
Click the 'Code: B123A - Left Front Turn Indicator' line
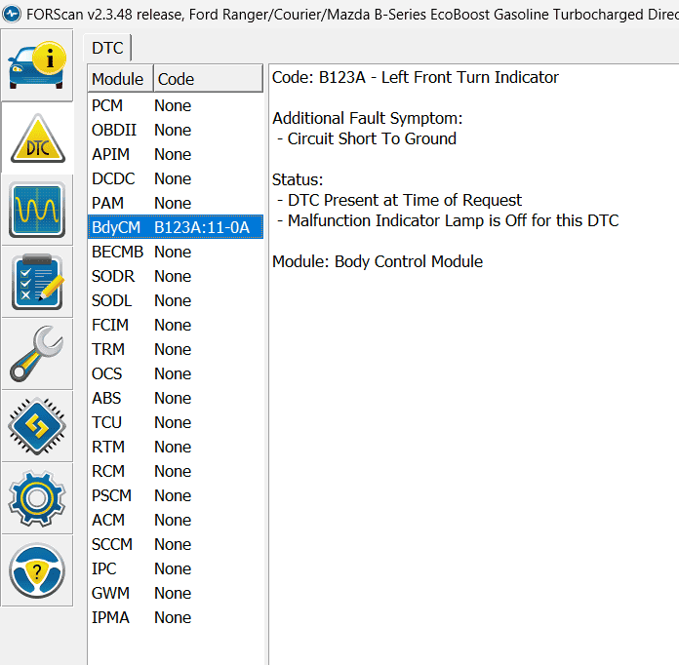416,77
